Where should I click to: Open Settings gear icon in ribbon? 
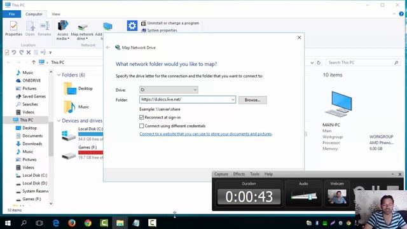coord(132,25)
